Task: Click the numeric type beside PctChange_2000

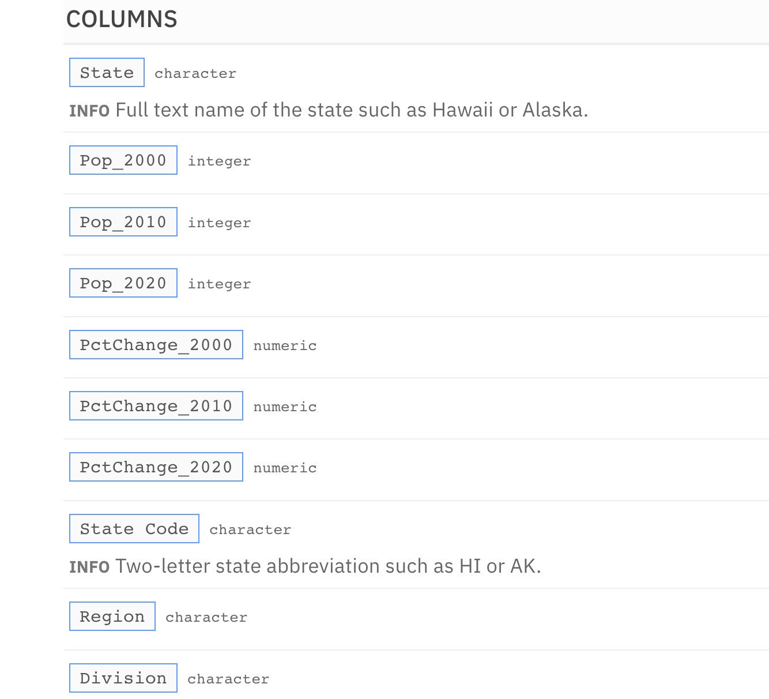Action: 285,346
